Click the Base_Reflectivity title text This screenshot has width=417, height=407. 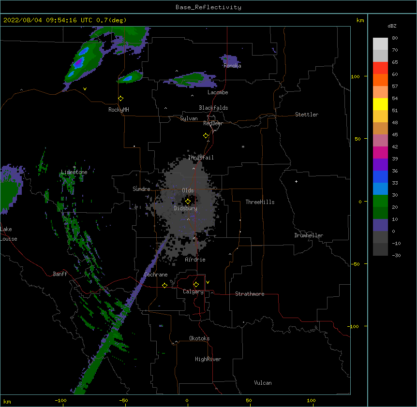[208, 7]
